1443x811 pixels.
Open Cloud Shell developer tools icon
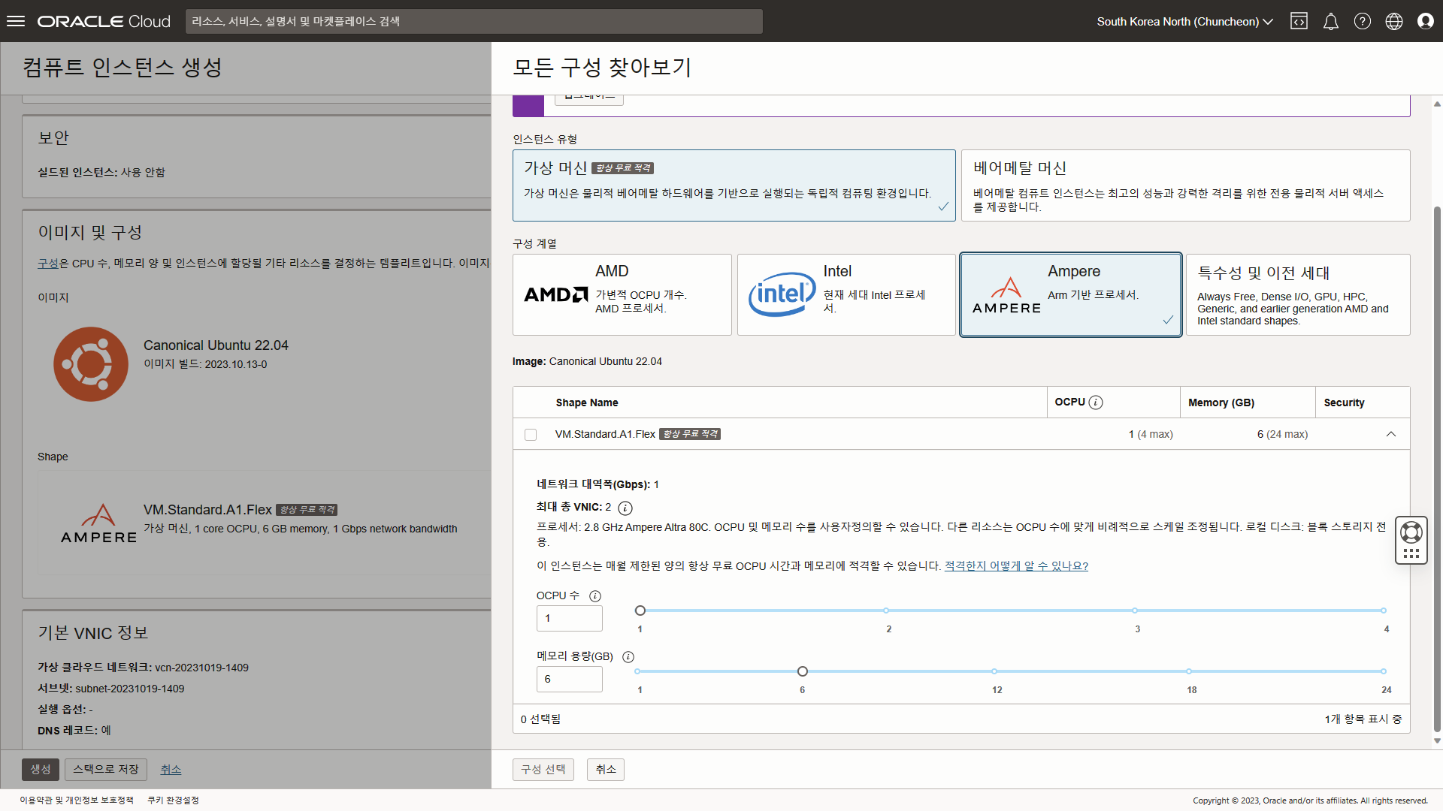[x=1299, y=21]
